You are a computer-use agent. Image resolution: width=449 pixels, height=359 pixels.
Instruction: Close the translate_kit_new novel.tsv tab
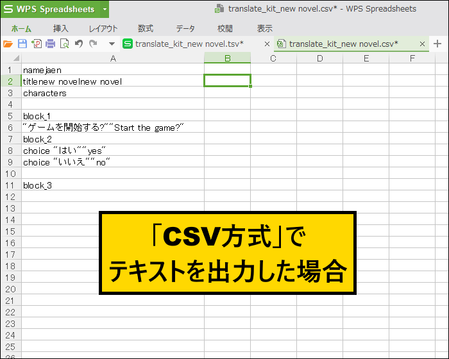(266, 44)
